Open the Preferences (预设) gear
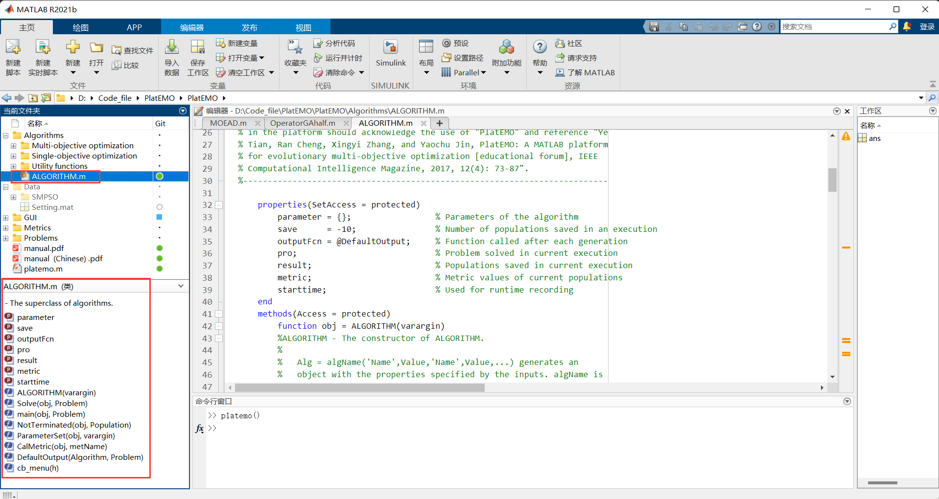This screenshot has width=939, height=499. pos(455,44)
